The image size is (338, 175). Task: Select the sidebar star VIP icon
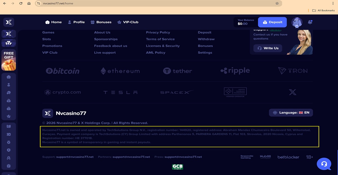tap(9, 116)
